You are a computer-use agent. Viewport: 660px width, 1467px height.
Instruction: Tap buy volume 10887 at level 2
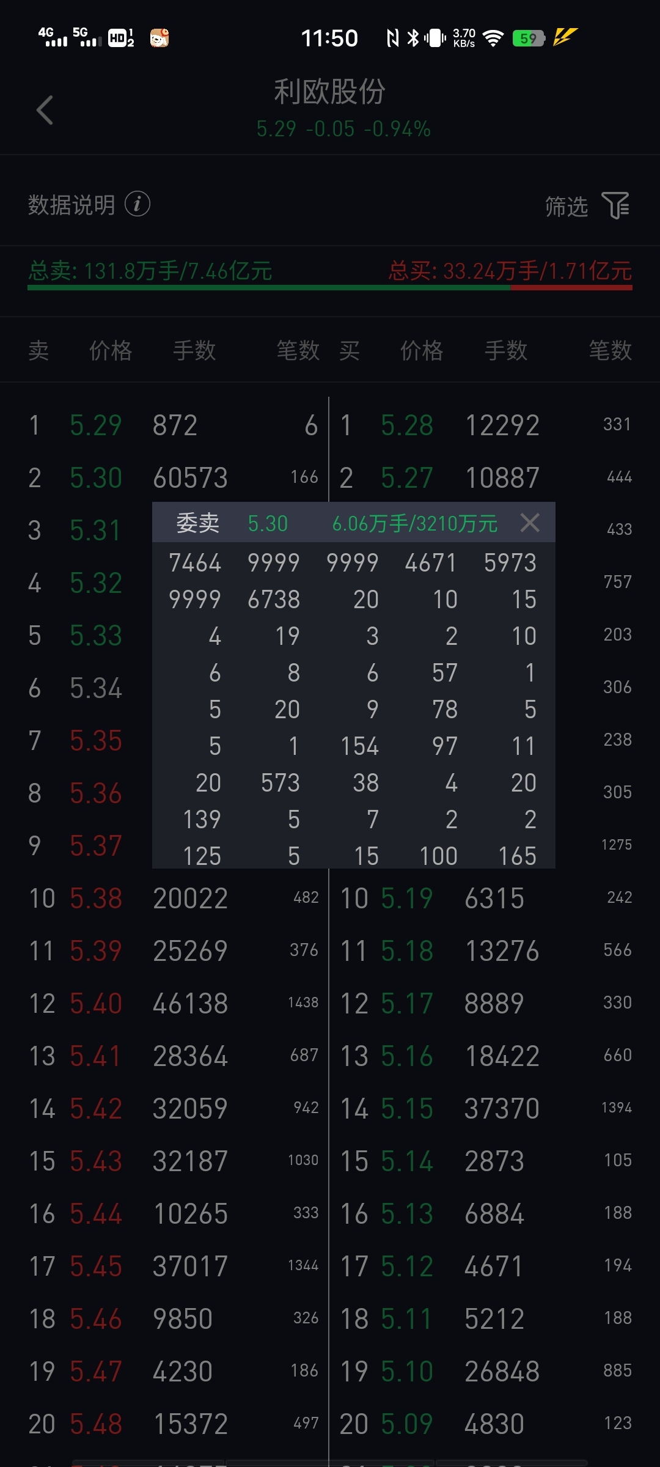click(502, 478)
